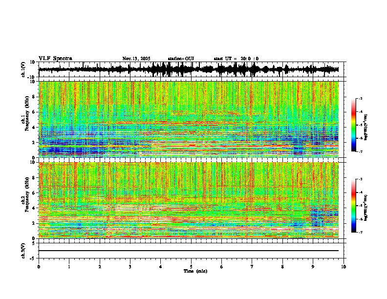
Task: Click the '8' kHz tick on ch.1 spectrogram
Action: point(34,97)
